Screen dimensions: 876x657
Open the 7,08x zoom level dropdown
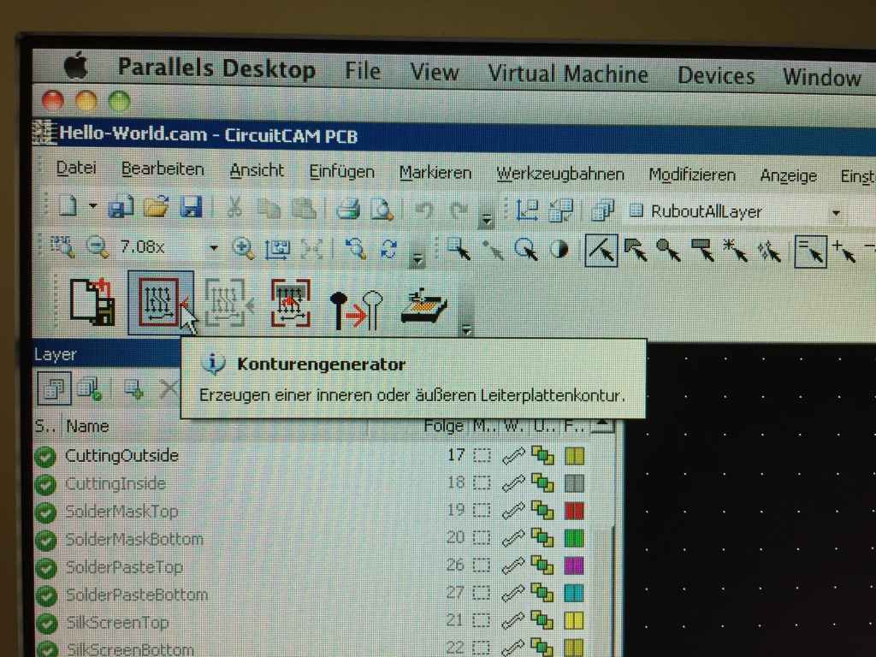coord(213,247)
